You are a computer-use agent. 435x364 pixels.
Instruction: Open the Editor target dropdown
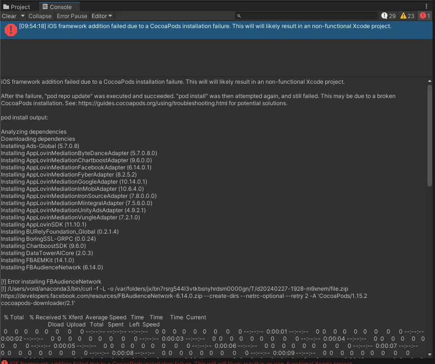102,16
